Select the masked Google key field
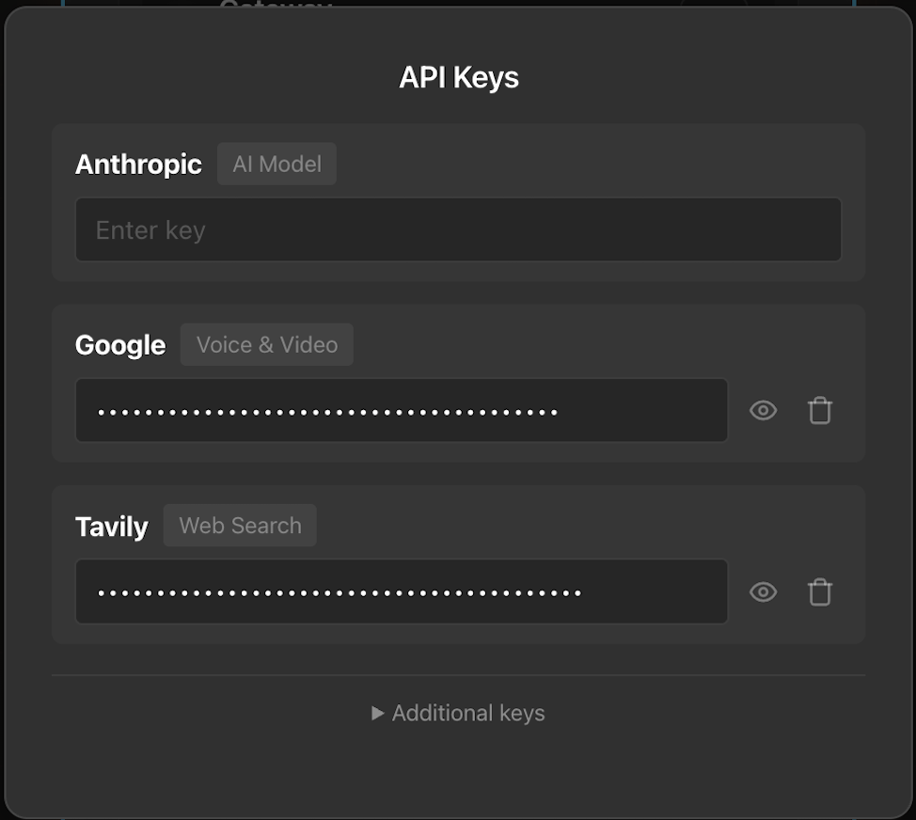The height and width of the screenshot is (820, 916). click(x=402, y=410)
